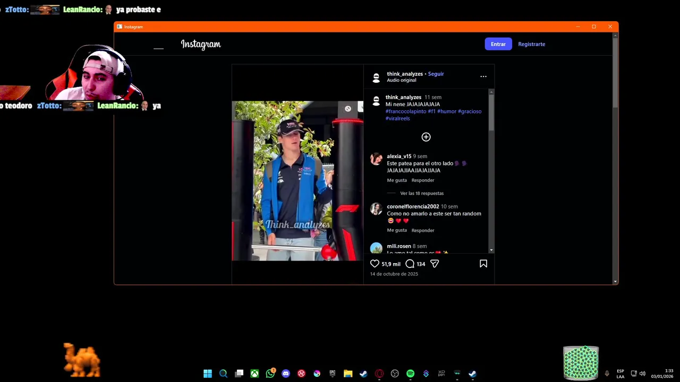This screenshot has width=680, height=382.
Task: Click the comments scrollbar down arrow
Action: [x=491, y=250]
